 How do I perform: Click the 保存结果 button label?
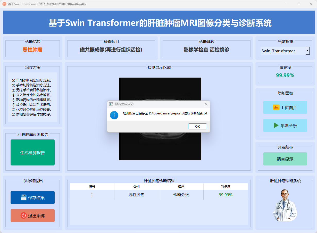(36, 198)
